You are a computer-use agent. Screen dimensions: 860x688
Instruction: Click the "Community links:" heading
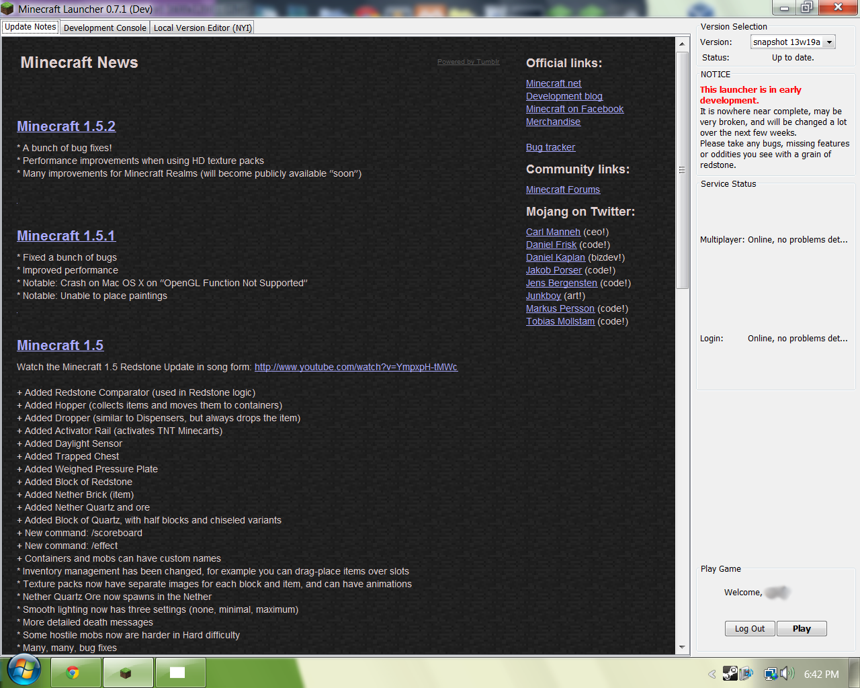(578, 169)
